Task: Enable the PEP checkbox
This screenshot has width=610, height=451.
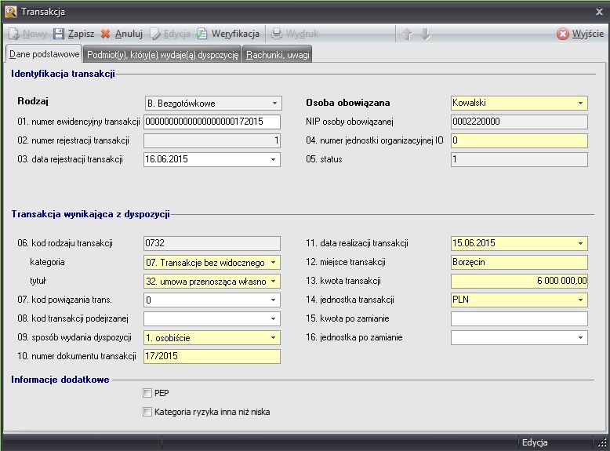Action: tap(147, 393)
